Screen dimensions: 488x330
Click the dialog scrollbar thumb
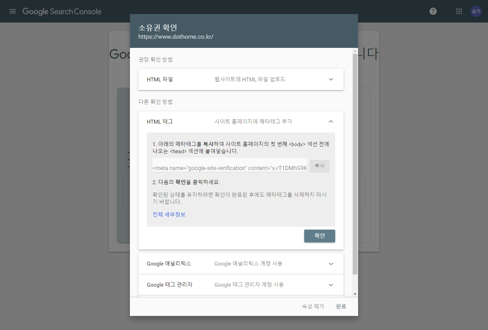[355, 164]
